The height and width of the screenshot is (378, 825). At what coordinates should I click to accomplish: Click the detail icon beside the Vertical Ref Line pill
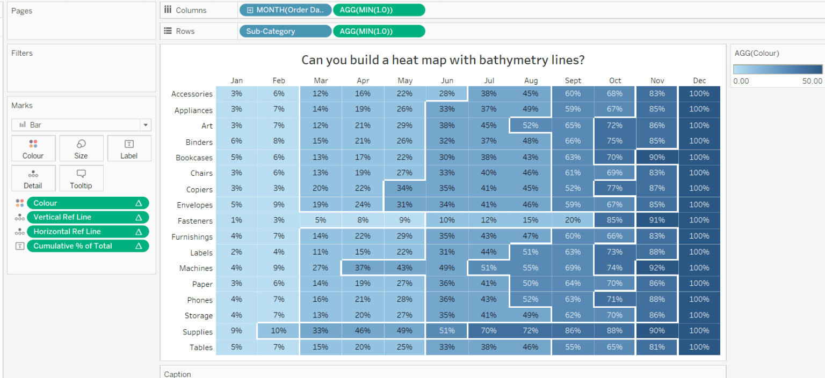click(19, 217)
